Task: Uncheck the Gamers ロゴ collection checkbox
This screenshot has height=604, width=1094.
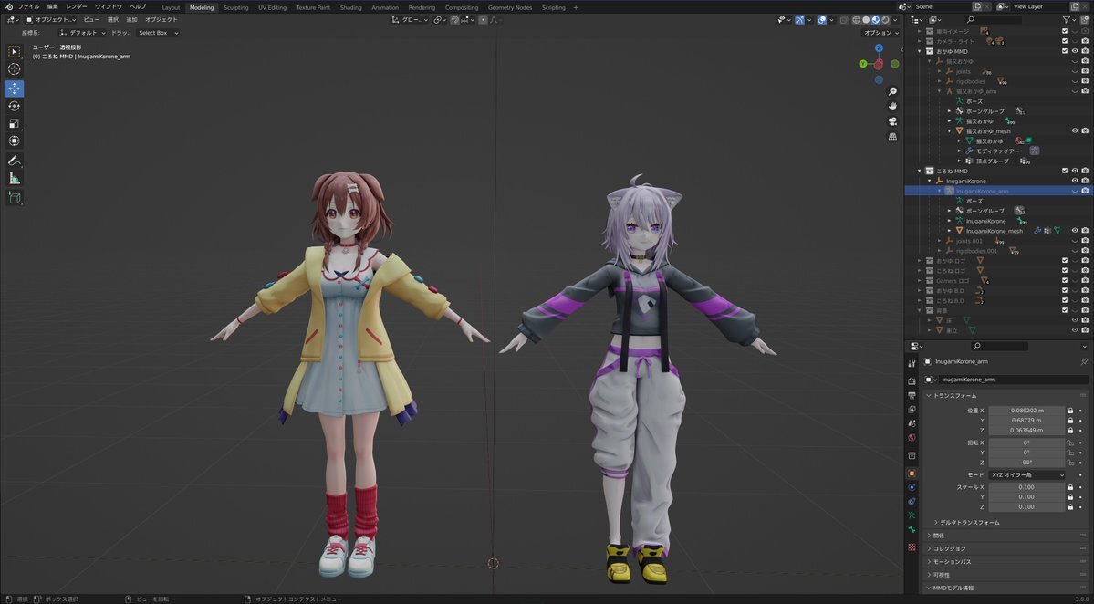Action: pyautogui.click(x=1065, y=280)
